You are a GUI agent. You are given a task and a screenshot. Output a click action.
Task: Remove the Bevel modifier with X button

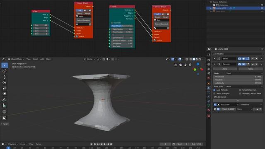tap(261, 59)
